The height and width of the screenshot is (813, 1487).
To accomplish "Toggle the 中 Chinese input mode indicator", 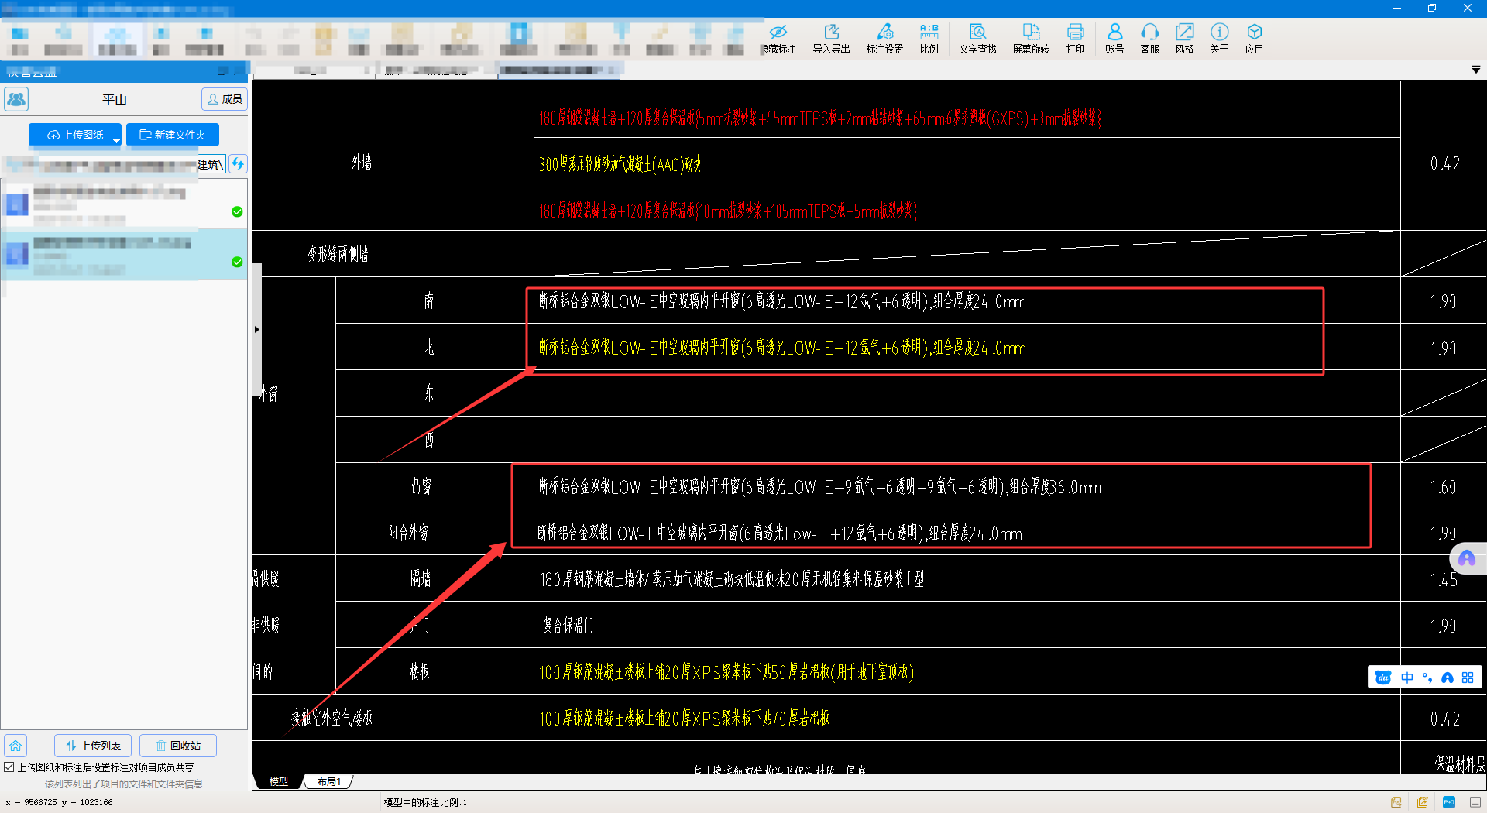I will 1407,677.
